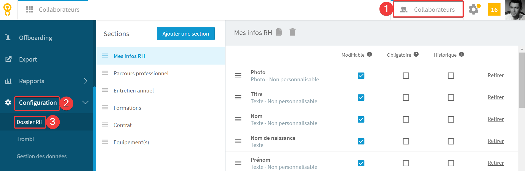The height and width of the screenshot is (171, 525).
Task: Check Obligatoire for Titre field
Action: (406, 97)
